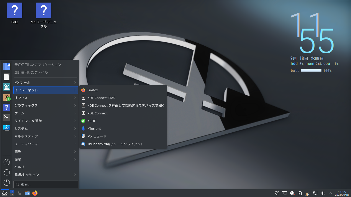Click the restart circular-arrows icon

pos(7,172)
